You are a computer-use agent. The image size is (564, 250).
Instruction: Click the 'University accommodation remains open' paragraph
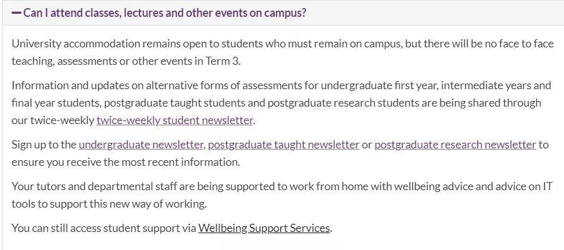(x=282, y=52)
